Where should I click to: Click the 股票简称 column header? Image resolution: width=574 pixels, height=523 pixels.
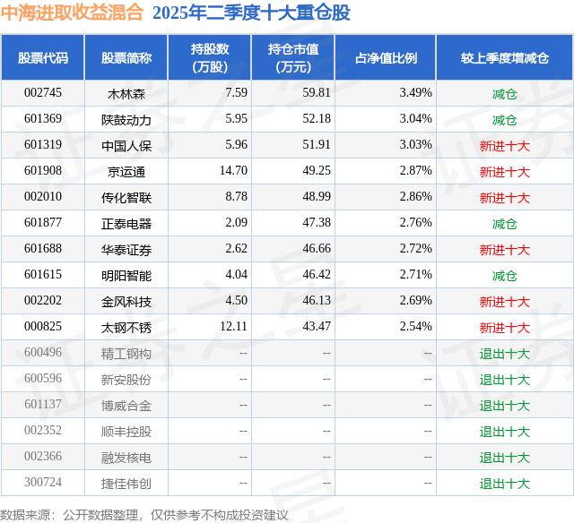(126, 57)
